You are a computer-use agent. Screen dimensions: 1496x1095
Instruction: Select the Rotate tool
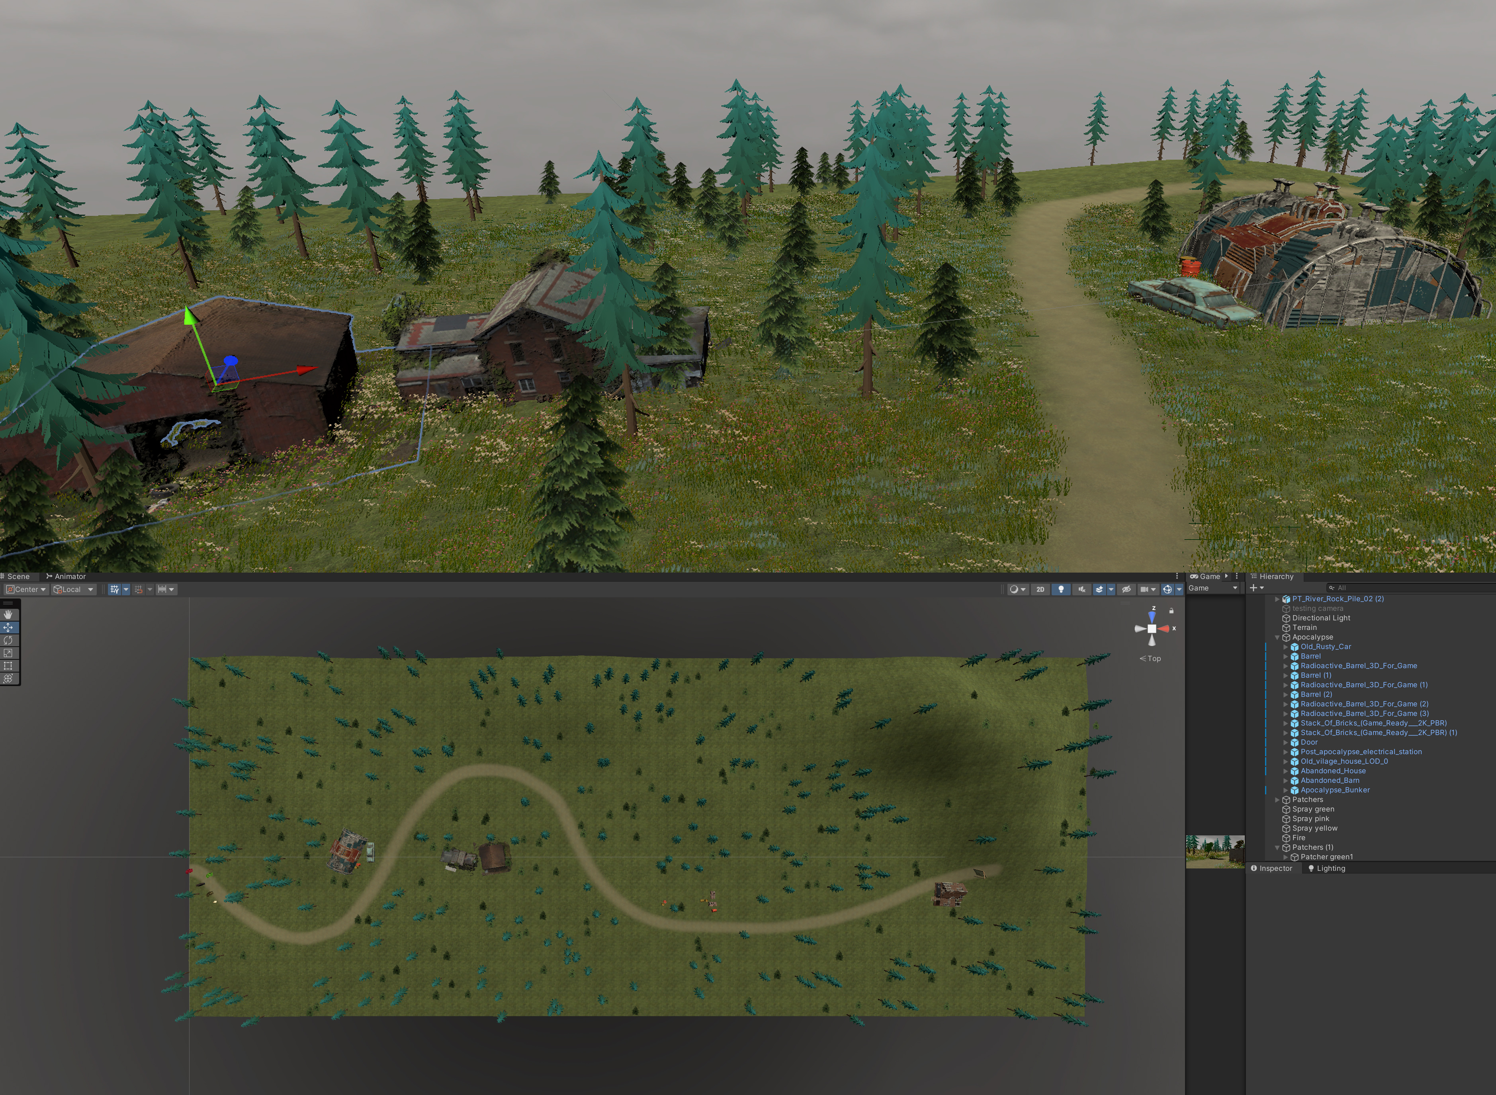tap(8, 640)
